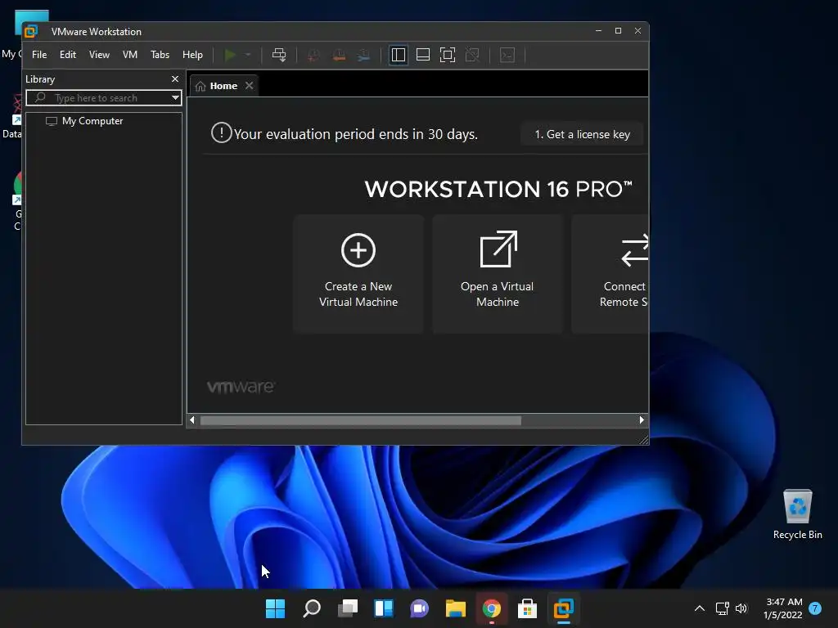Close the Home tab
The width and height of the screenshot is (838, 628).
click(249, 85)
